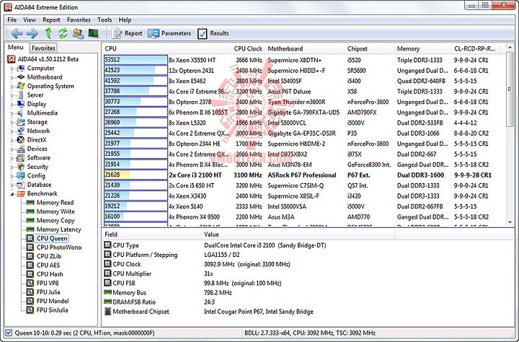Toggle the status bar checkbox beside Queen 10-10

point(9,333)
